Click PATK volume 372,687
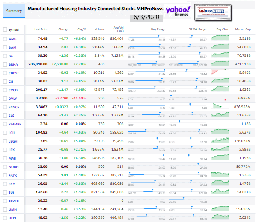 [98, 175]
